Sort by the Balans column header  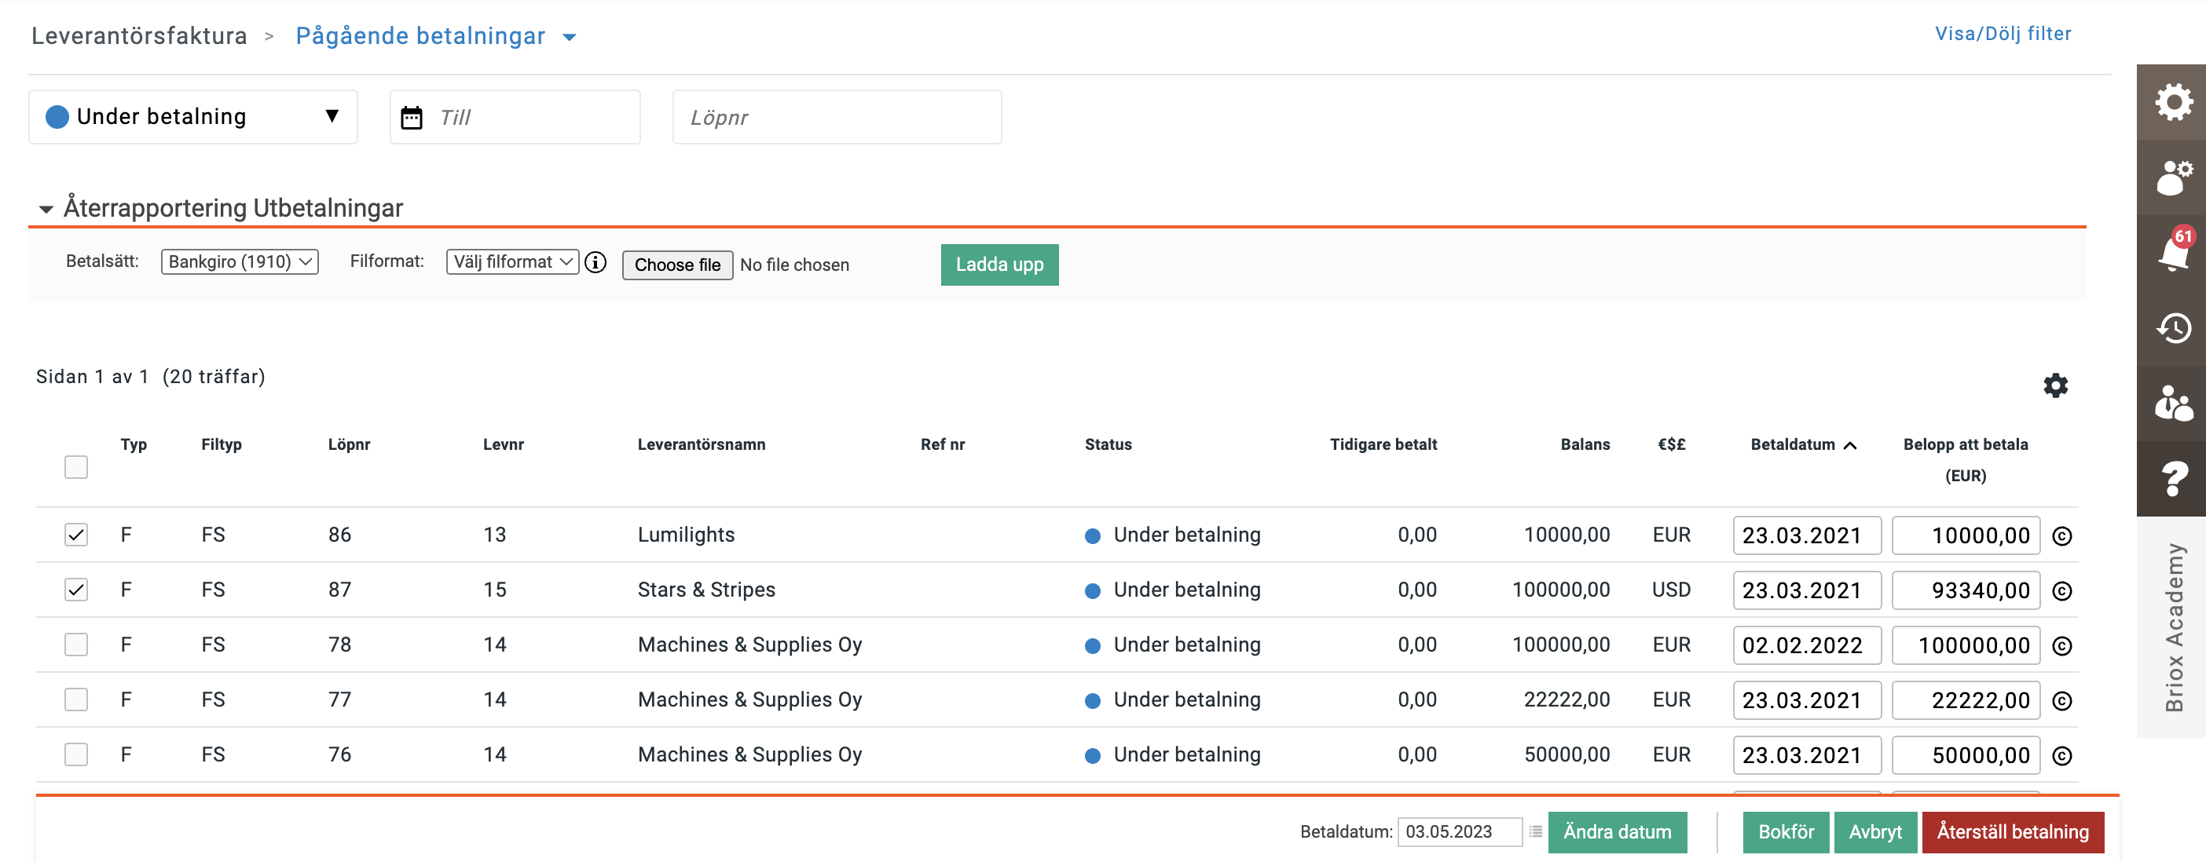[1585, 444]
